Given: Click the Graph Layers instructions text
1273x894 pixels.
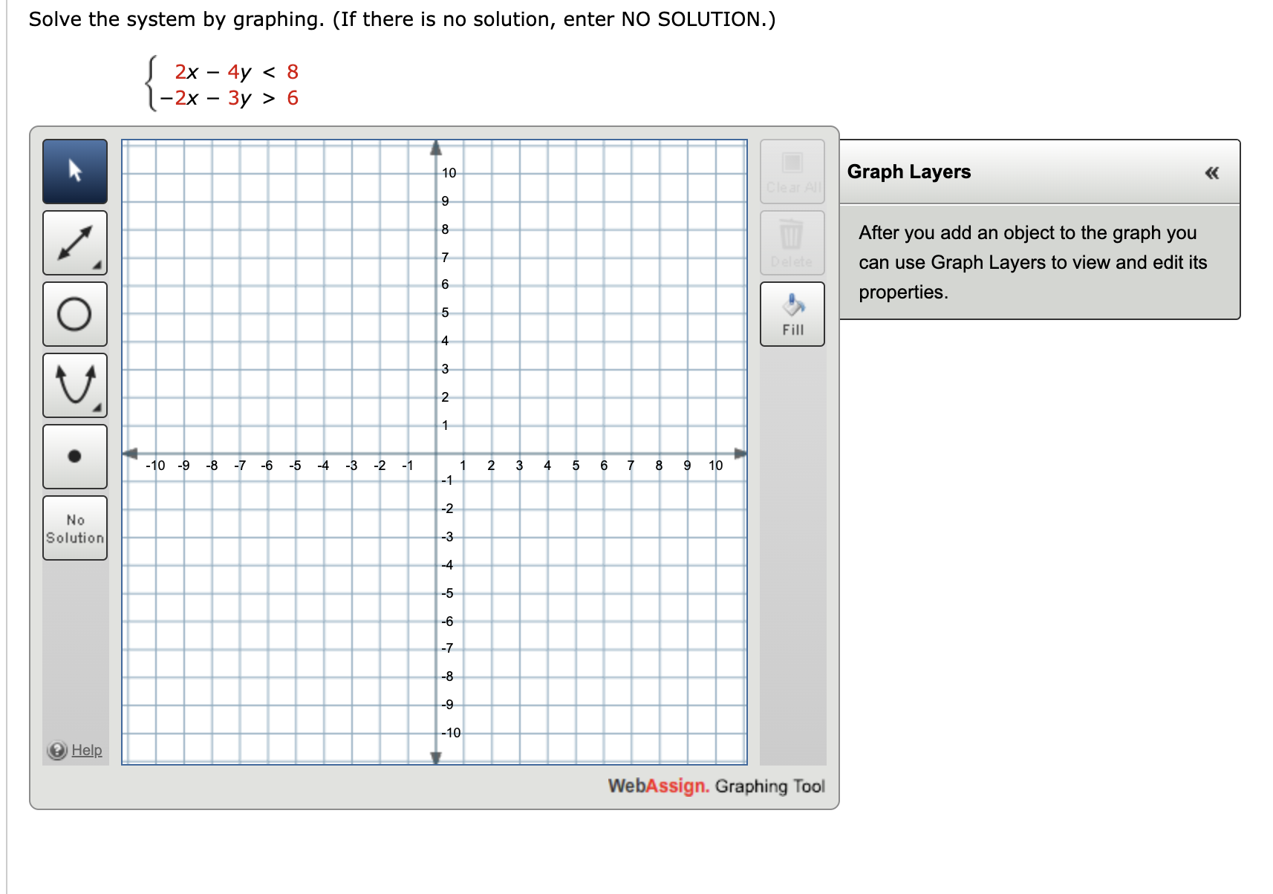Looking at the screenshot, I should tap(1033, 262).
